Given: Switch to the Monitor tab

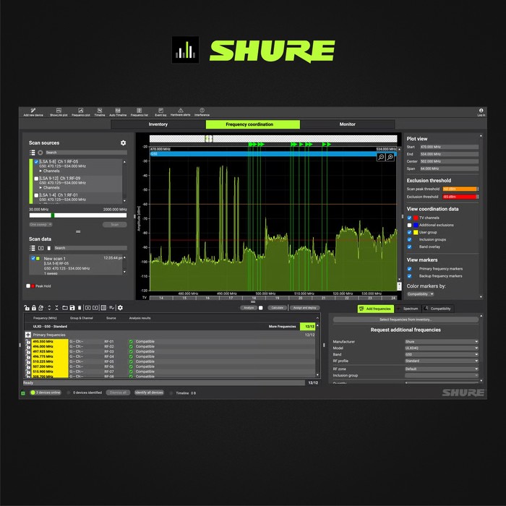Looking at the screenshot, I should point(347,124).
